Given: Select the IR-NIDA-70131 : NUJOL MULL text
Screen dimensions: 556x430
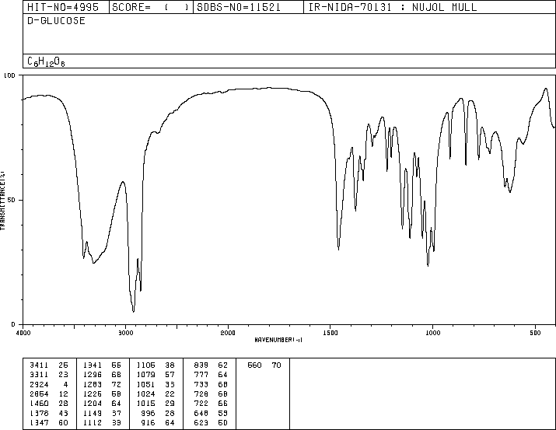Looking at the screenshot, I should (x=393, y=7).
